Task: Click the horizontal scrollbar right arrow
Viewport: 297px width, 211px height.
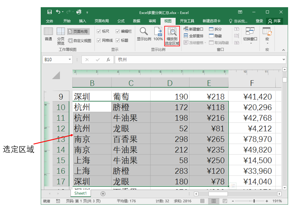Action: pyautogui.click(x=279, y=194)
